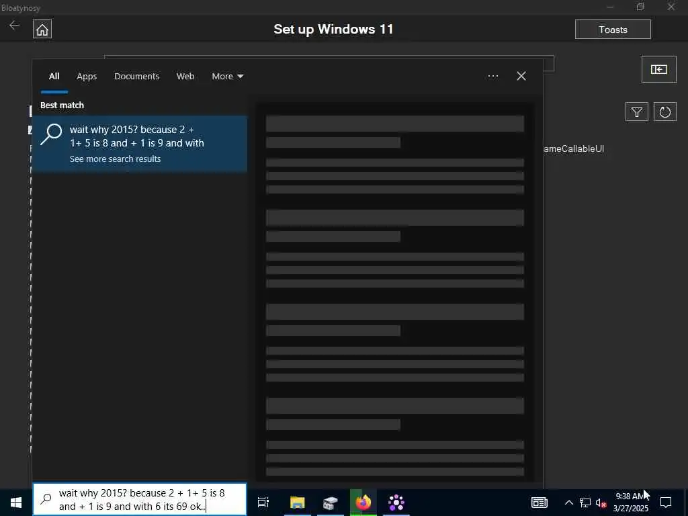
Task: Click See more search results link
Action: click(115, 159)
